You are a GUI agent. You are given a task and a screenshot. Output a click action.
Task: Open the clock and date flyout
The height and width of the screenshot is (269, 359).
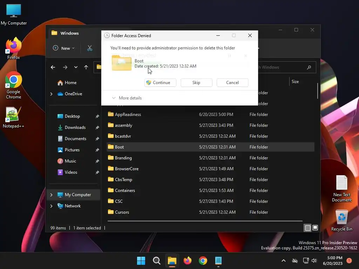(333, 261)
